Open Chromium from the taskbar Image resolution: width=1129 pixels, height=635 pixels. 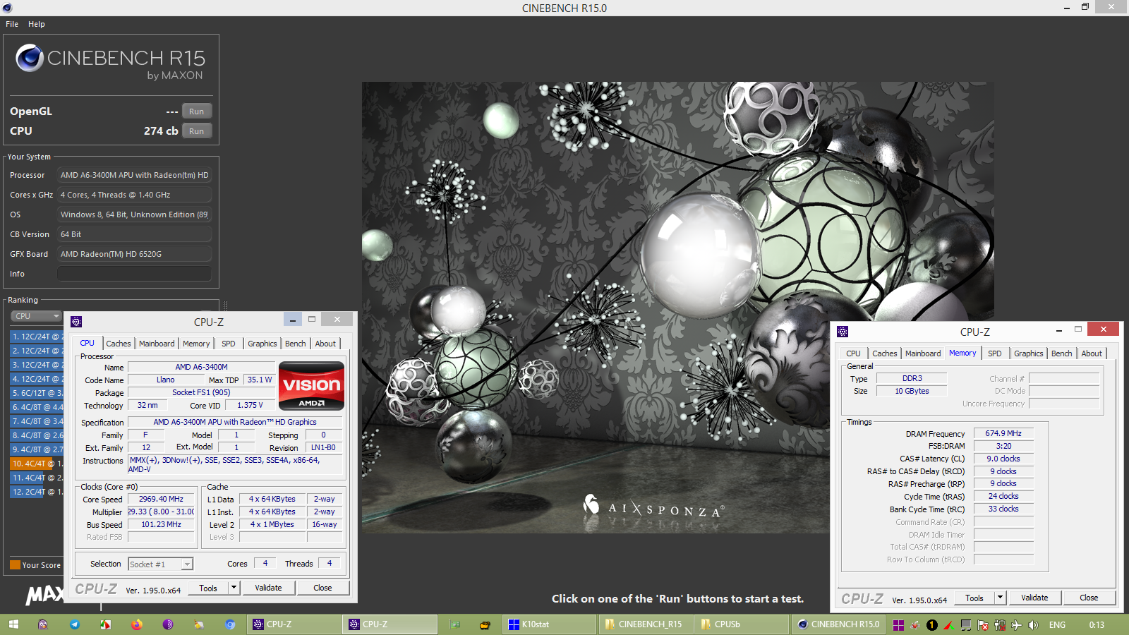[x=230, y=624]
